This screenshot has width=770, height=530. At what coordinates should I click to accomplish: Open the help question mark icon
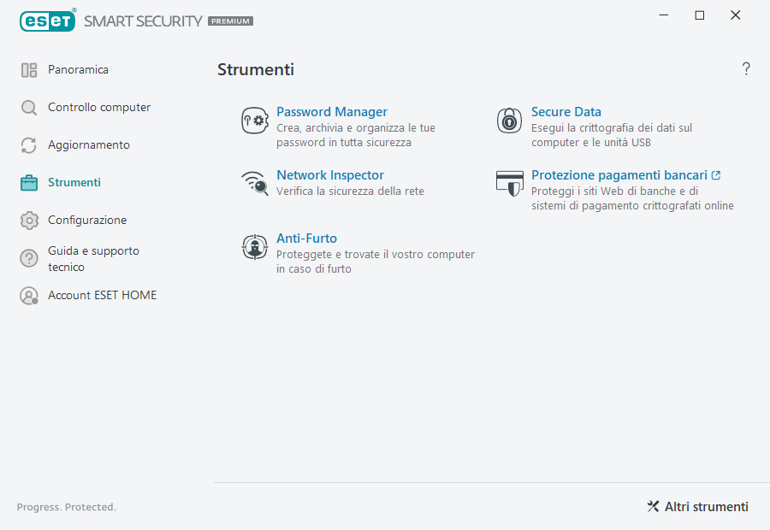pos(745,68)
